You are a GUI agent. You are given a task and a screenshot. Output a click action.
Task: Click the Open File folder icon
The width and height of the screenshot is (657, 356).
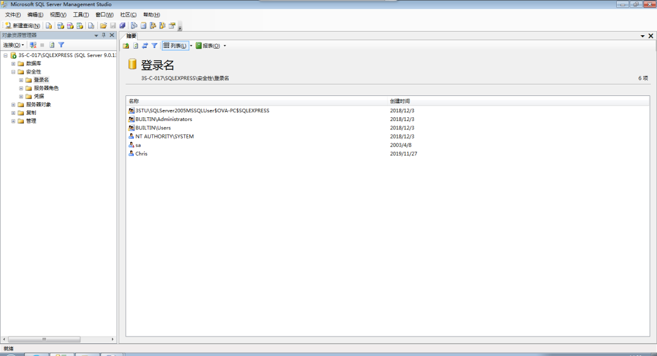click(x=103, y=26)
